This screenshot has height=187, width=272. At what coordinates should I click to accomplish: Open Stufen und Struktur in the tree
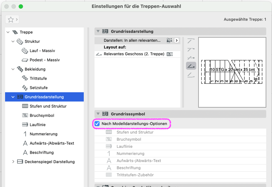(48, 106)
